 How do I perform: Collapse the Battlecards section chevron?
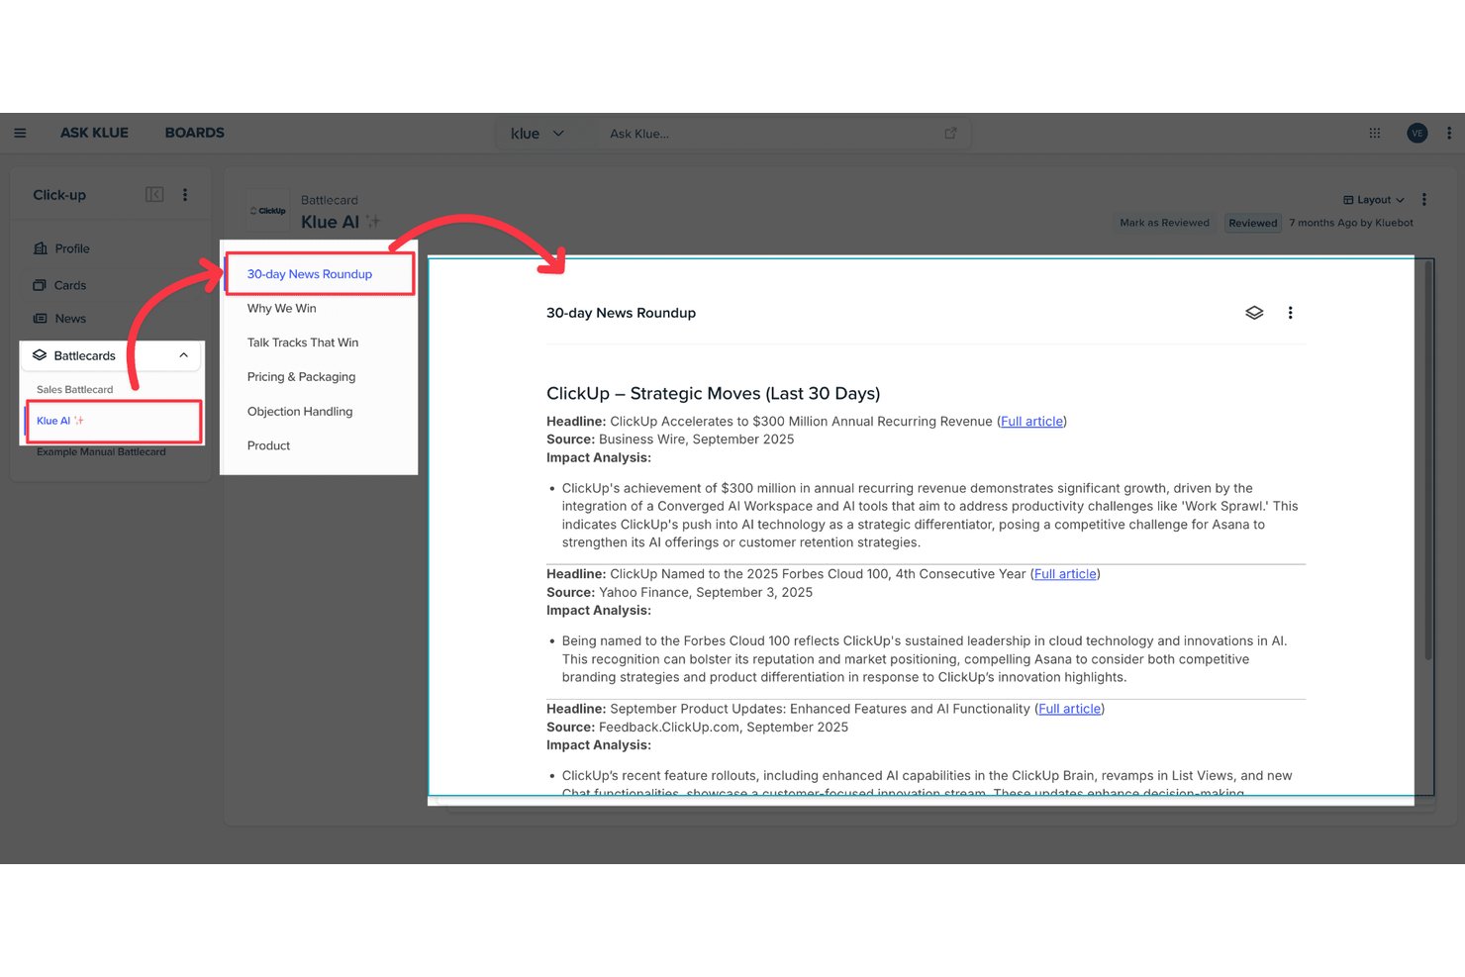click(x=183, y=355)
